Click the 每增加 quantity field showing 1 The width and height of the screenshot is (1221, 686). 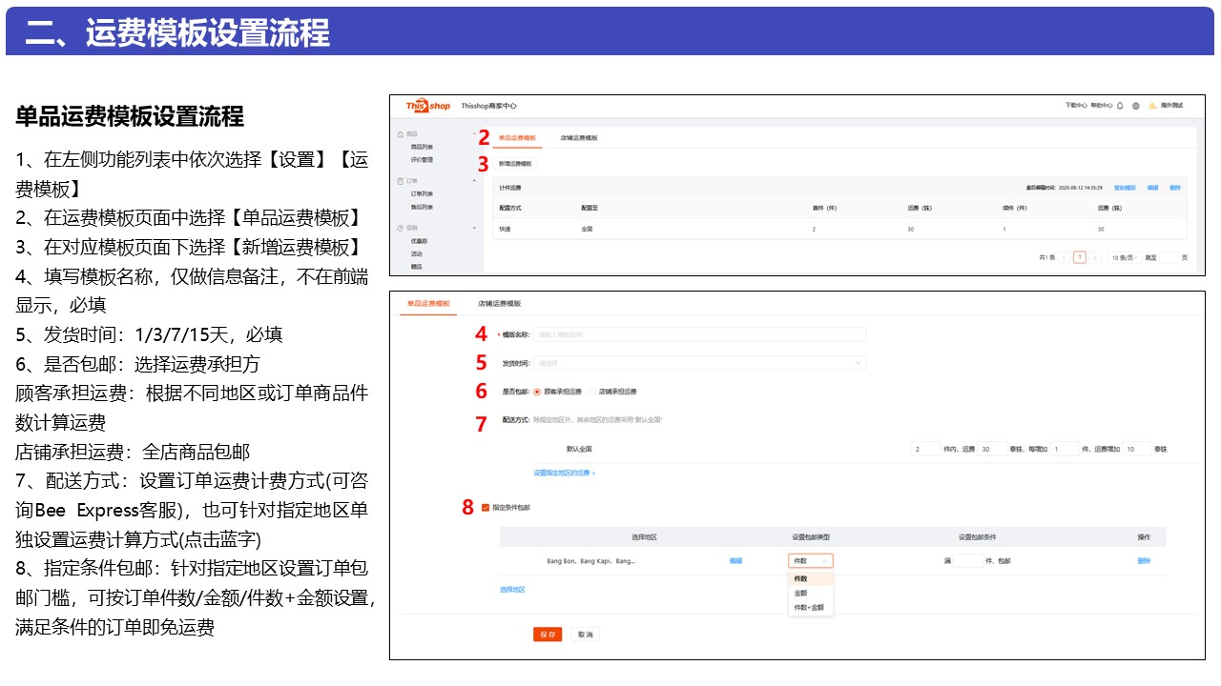coord(1064,449)
